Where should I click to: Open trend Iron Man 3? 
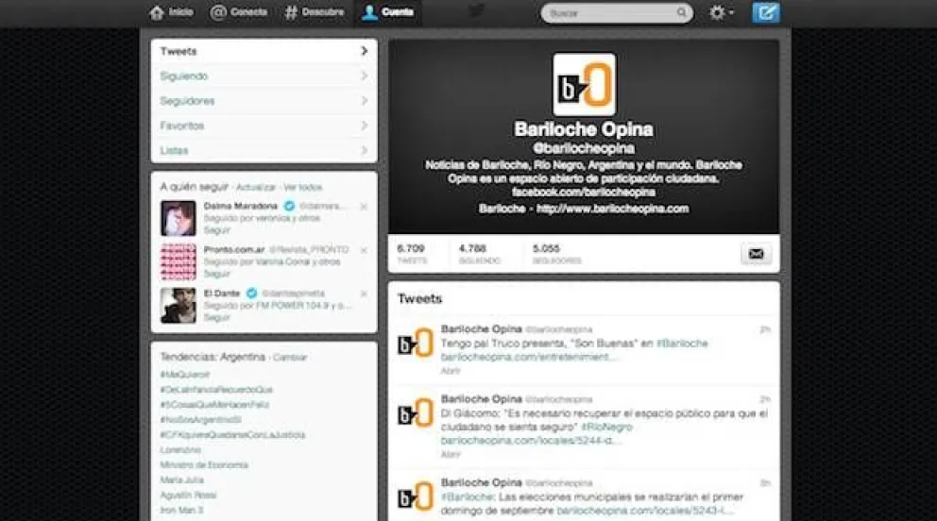(181, 511)
